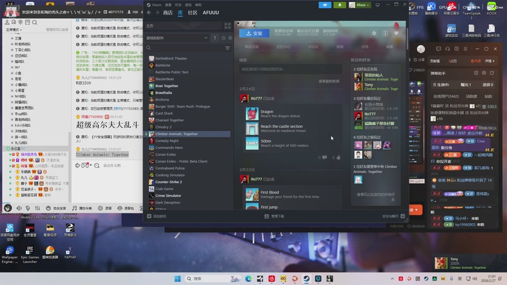Click the Windows taskbar search box
This screenshot has width=507, height=285.
[213, 279]
